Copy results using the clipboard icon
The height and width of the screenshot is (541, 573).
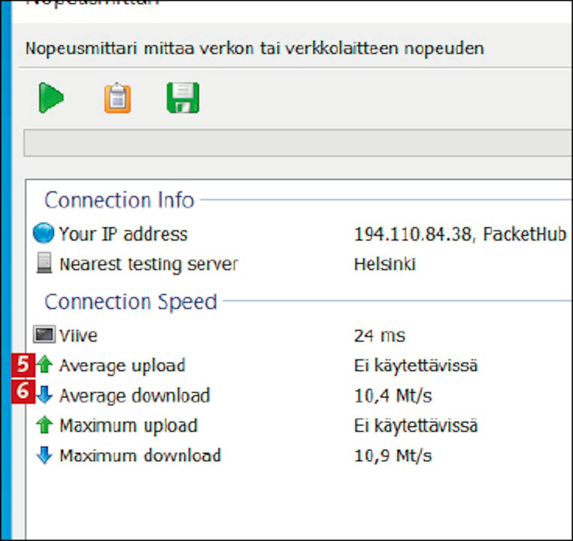[117, 98]
